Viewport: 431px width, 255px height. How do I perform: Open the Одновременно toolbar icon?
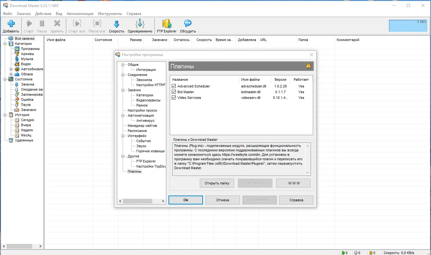(x=140, y=24)
